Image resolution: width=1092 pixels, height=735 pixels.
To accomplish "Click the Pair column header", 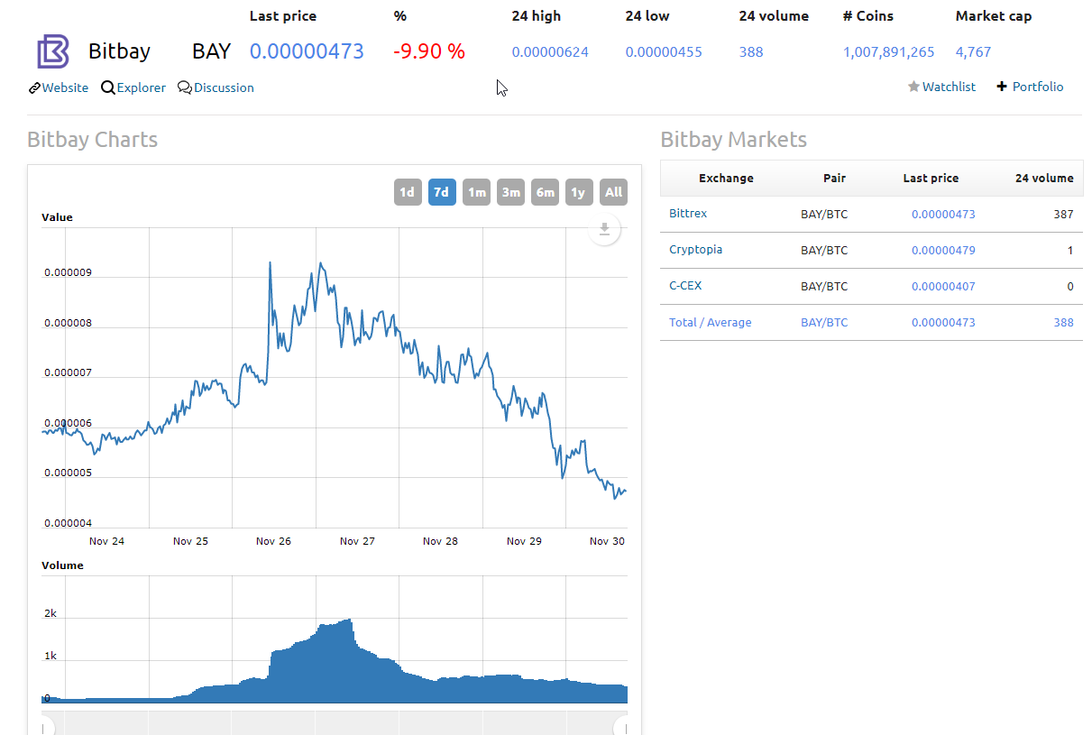I will coord(835,178).
